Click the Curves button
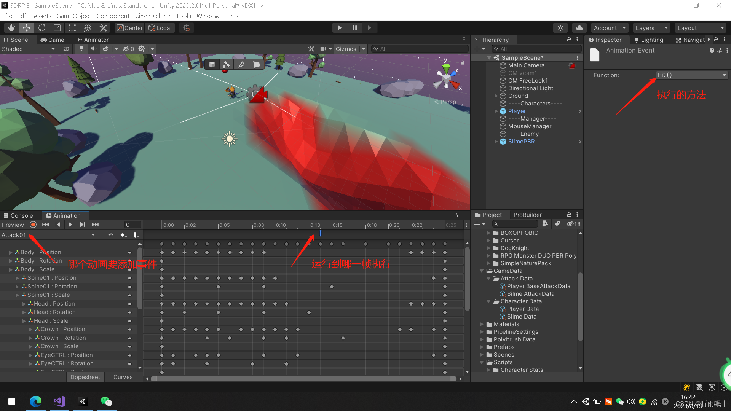Screen dimensions: 731x411 123,377
